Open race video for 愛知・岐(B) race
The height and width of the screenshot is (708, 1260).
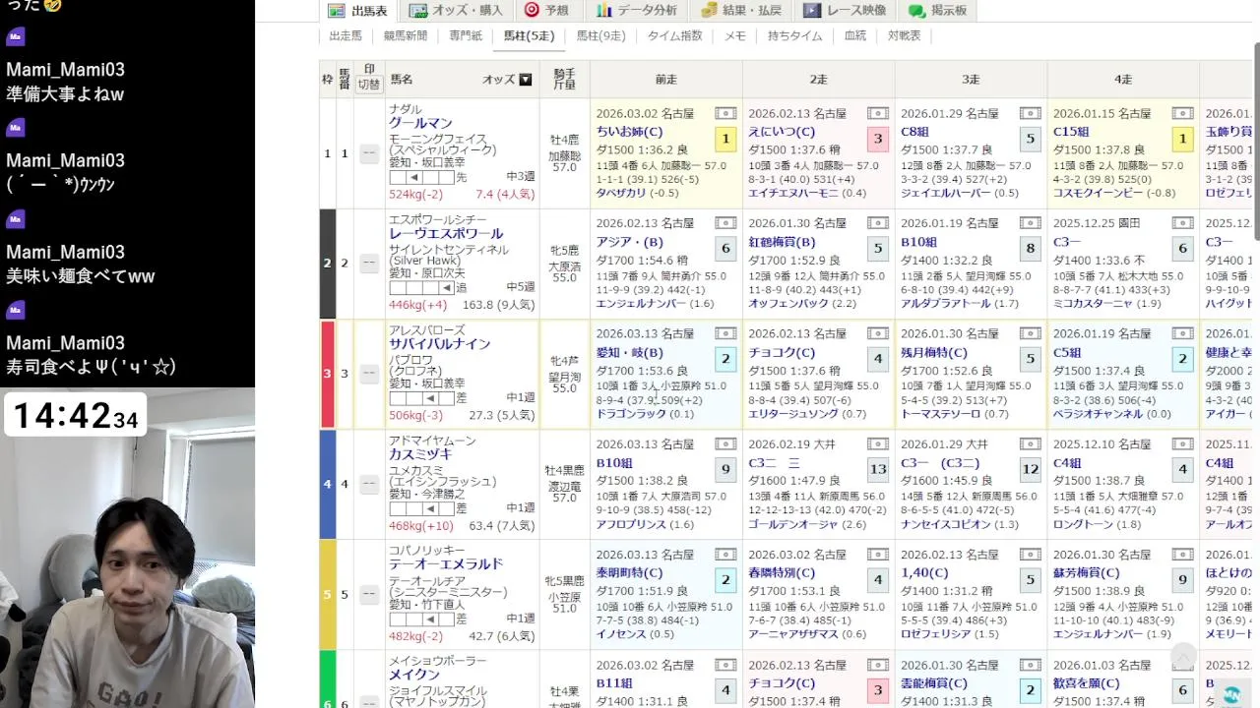(725, 334)
